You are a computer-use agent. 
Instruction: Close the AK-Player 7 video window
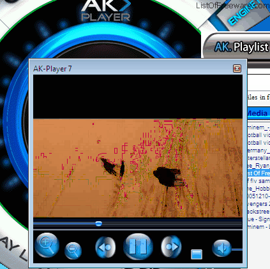[x=237, y=68]
